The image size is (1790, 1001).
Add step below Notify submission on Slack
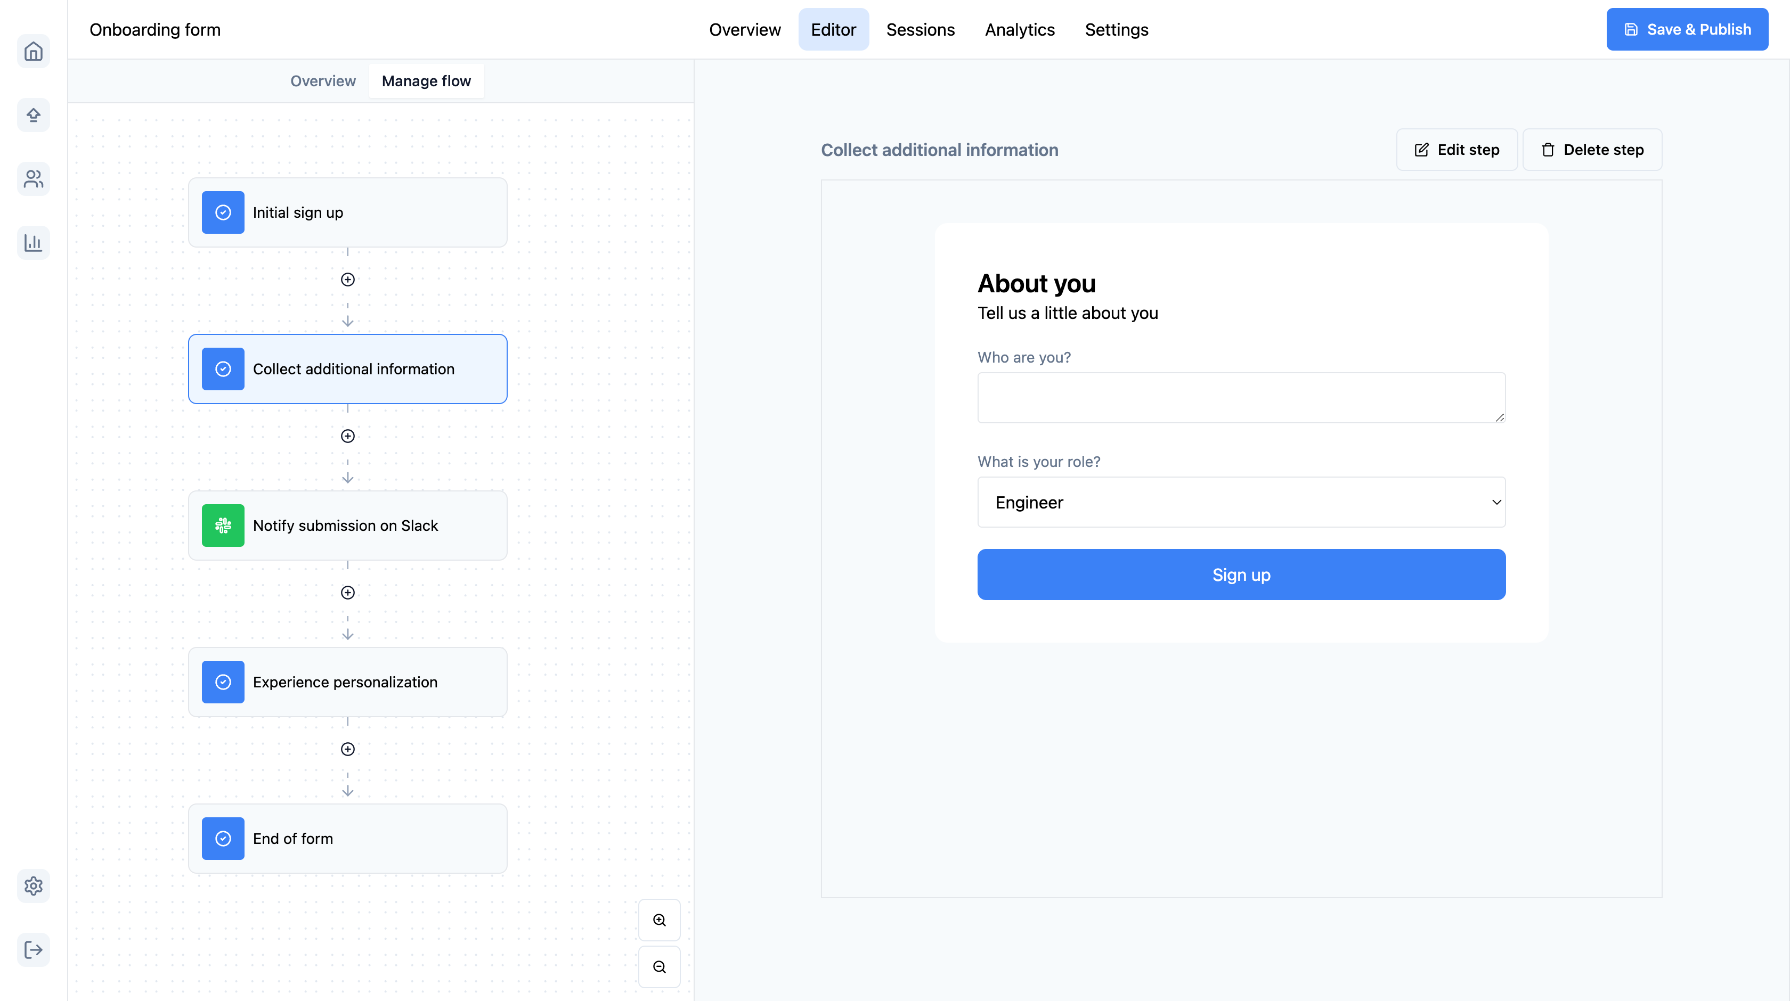348,593
